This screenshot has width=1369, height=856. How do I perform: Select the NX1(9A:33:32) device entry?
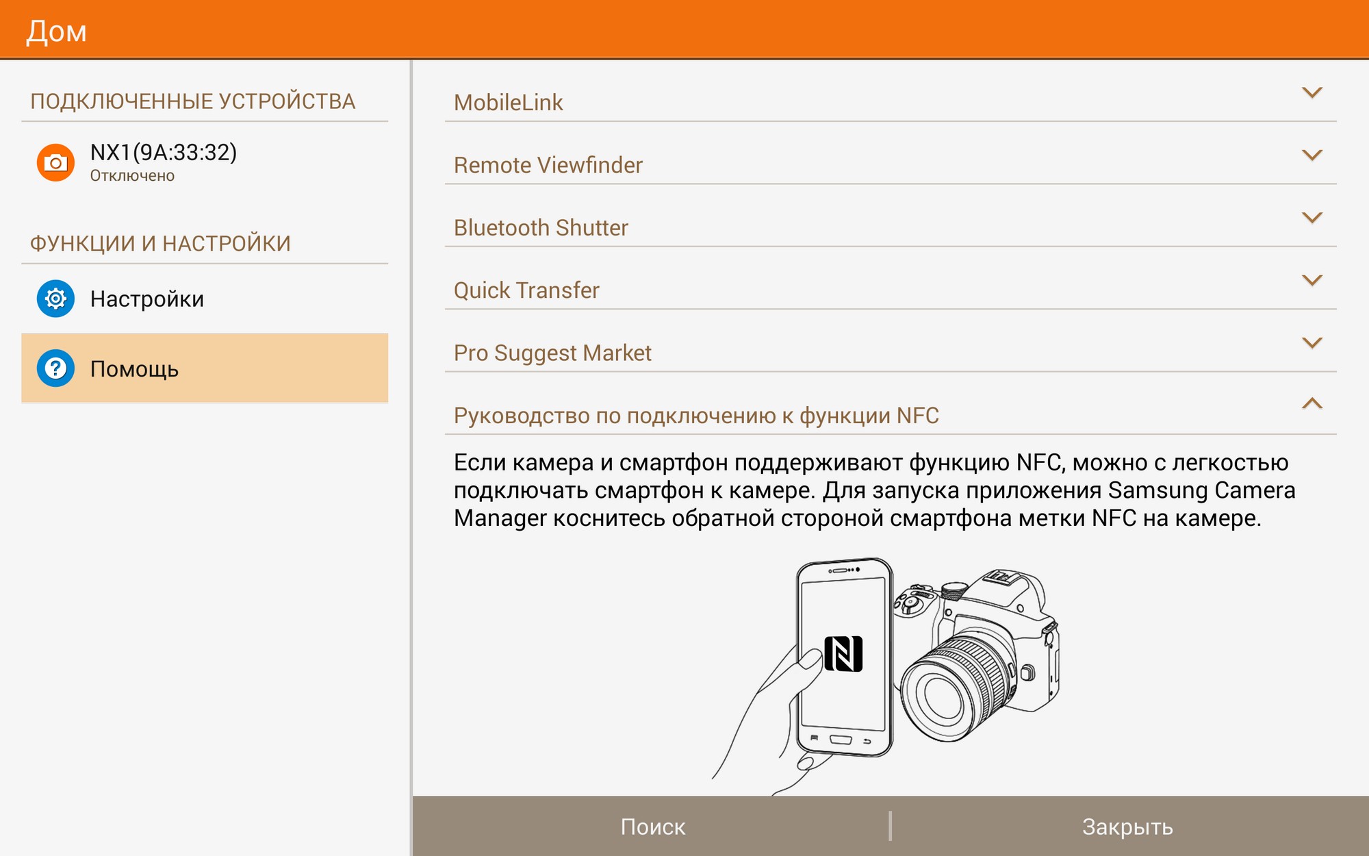coord(163,162)
